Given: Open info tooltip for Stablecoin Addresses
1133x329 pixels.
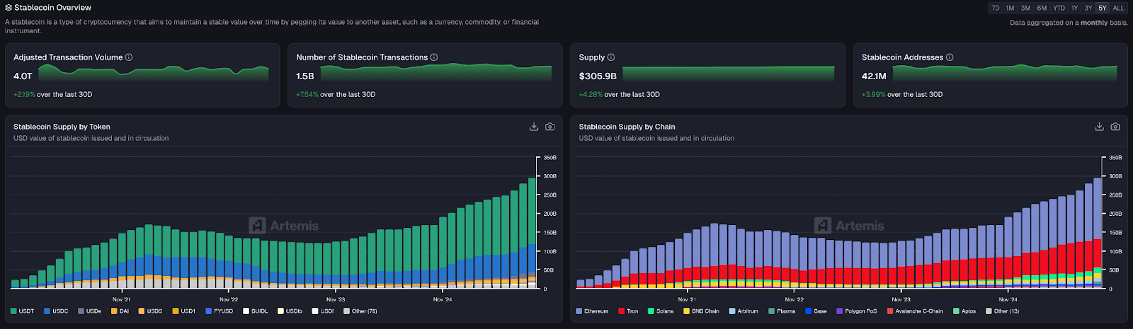Looking at the screenshot, I should pyautogui.click(x=950, y=57).
